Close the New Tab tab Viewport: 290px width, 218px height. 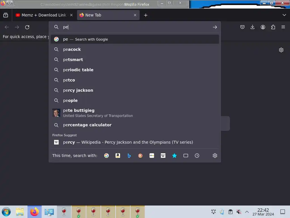click(135, 15)
